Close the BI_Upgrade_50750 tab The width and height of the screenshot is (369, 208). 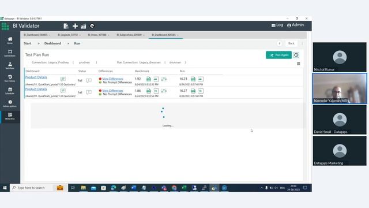click(x=80, y=35)
